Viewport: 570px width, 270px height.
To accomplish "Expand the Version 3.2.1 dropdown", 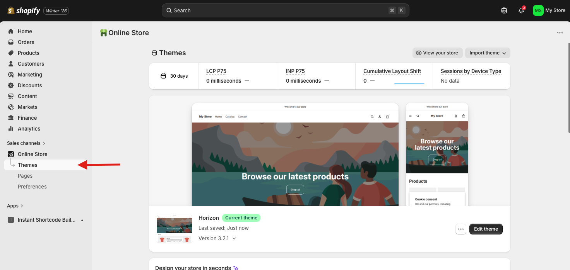I will pyautogui.click(x=217, y=238).
